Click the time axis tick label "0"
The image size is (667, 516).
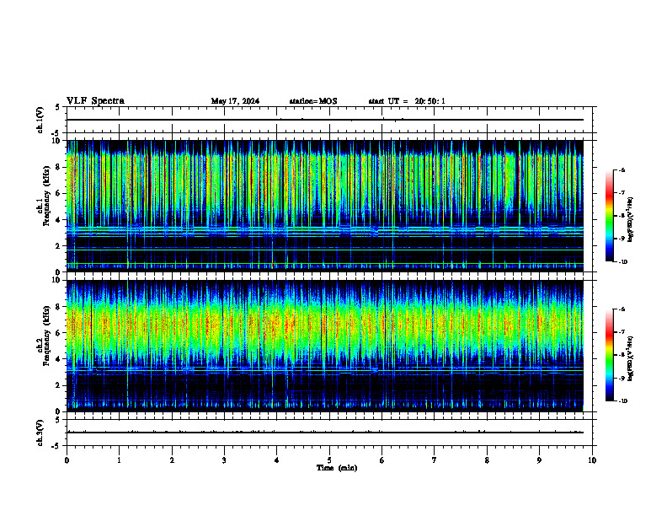[67, 460]
